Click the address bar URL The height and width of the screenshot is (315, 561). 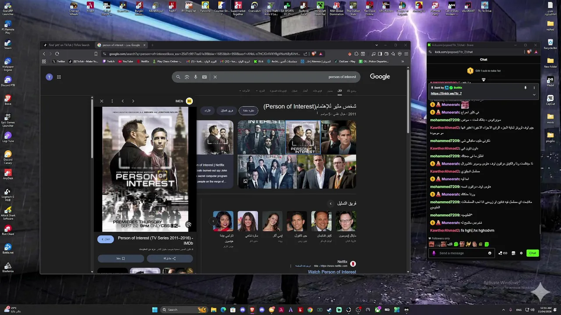click(x=204, y=54)
